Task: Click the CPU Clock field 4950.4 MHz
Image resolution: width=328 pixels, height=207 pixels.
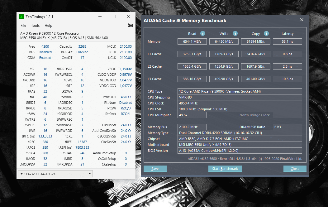Action: (x=240, y=103)
